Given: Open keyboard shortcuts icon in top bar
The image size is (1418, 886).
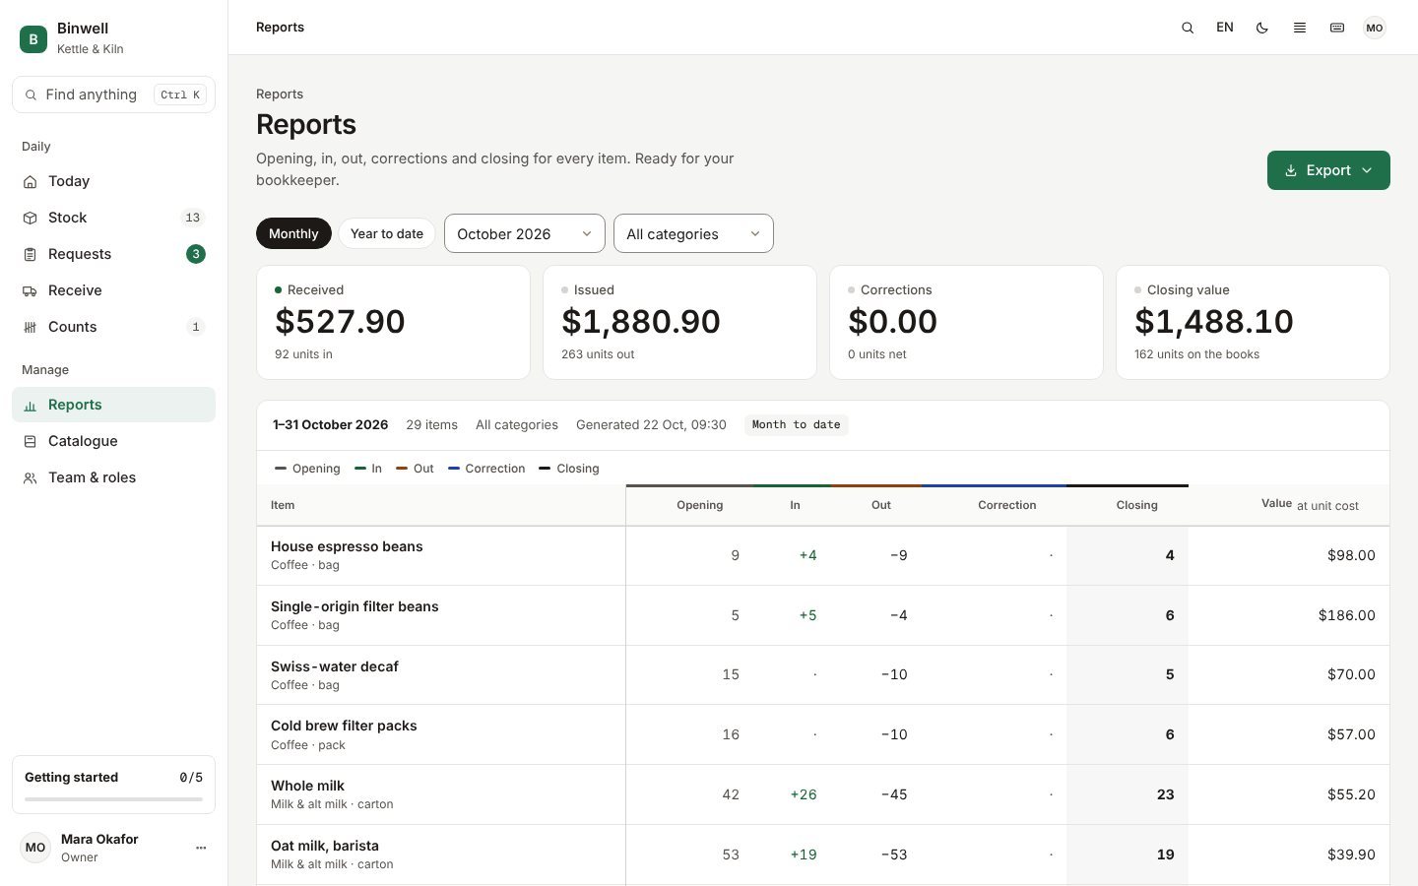Looking at the screenshot, I should click(x=1337, y=28).
